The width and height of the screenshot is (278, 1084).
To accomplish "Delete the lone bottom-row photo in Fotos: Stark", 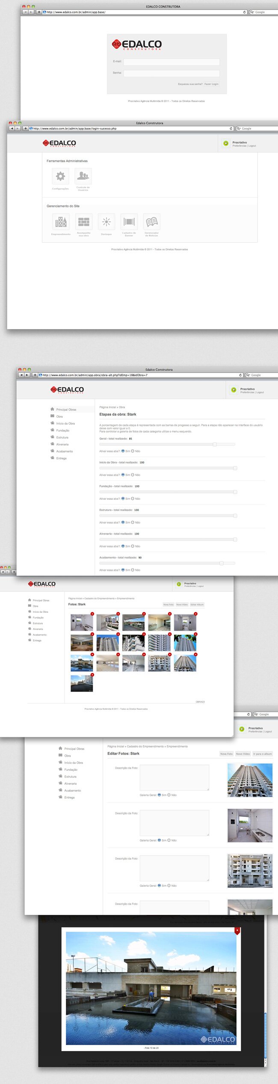I will [x=92, y=675].
